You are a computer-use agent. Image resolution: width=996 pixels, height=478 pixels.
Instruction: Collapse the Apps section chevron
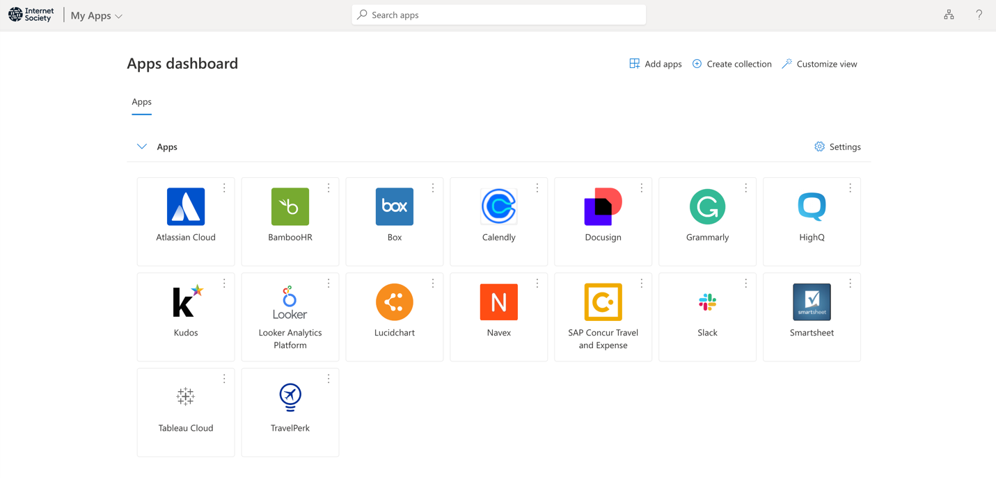point(142,147)
